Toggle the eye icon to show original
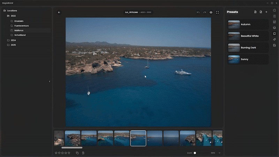The height and width of the screenshot is (157, 279). [x=211, y=12]
